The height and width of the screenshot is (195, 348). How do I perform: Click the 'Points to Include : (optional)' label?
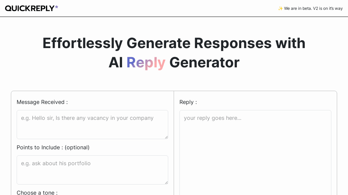click(53, 147)
